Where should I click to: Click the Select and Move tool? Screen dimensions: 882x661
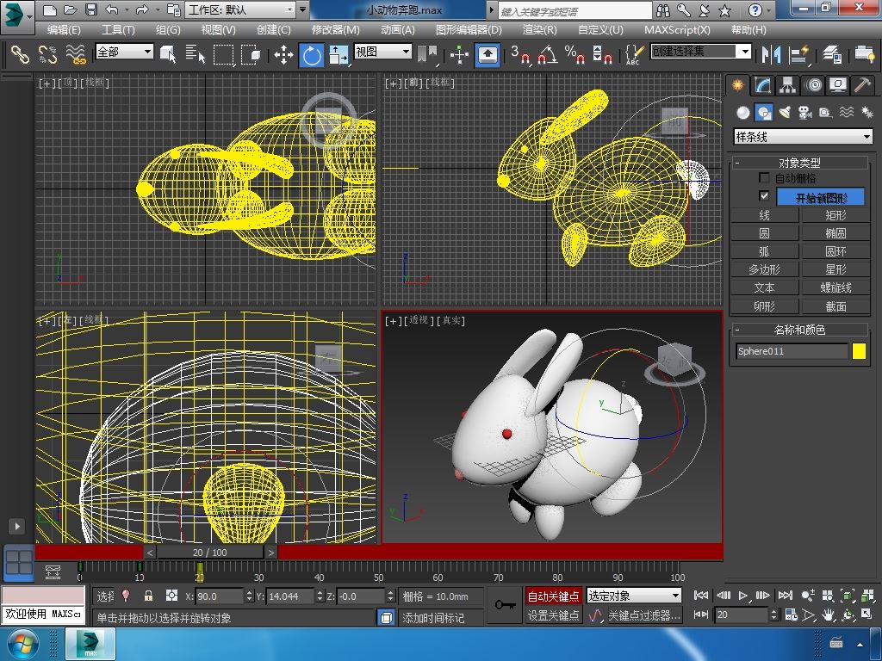[283, 55]
